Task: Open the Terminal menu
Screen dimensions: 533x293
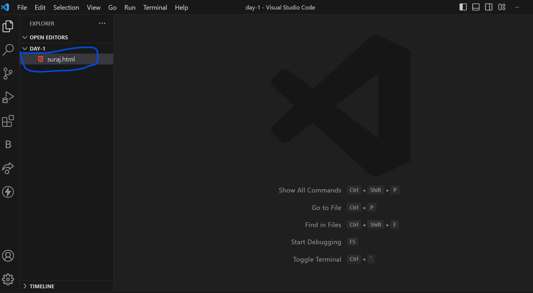Action: 155,7
